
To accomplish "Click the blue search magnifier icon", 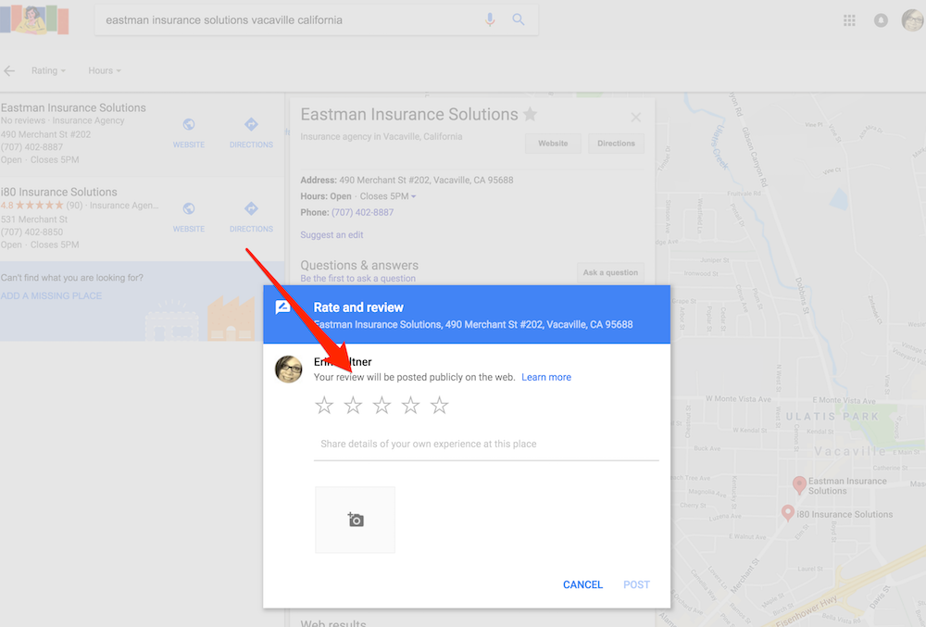I will coord(519,19).
